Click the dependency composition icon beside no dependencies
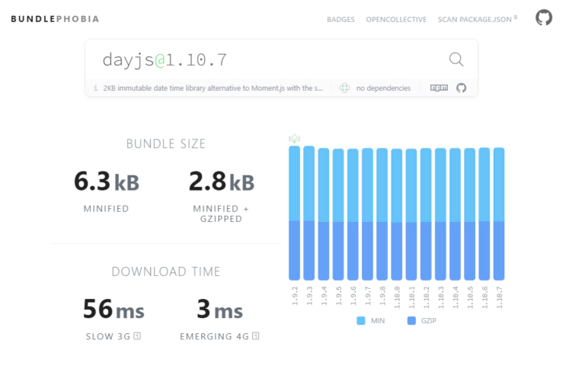 344,88
